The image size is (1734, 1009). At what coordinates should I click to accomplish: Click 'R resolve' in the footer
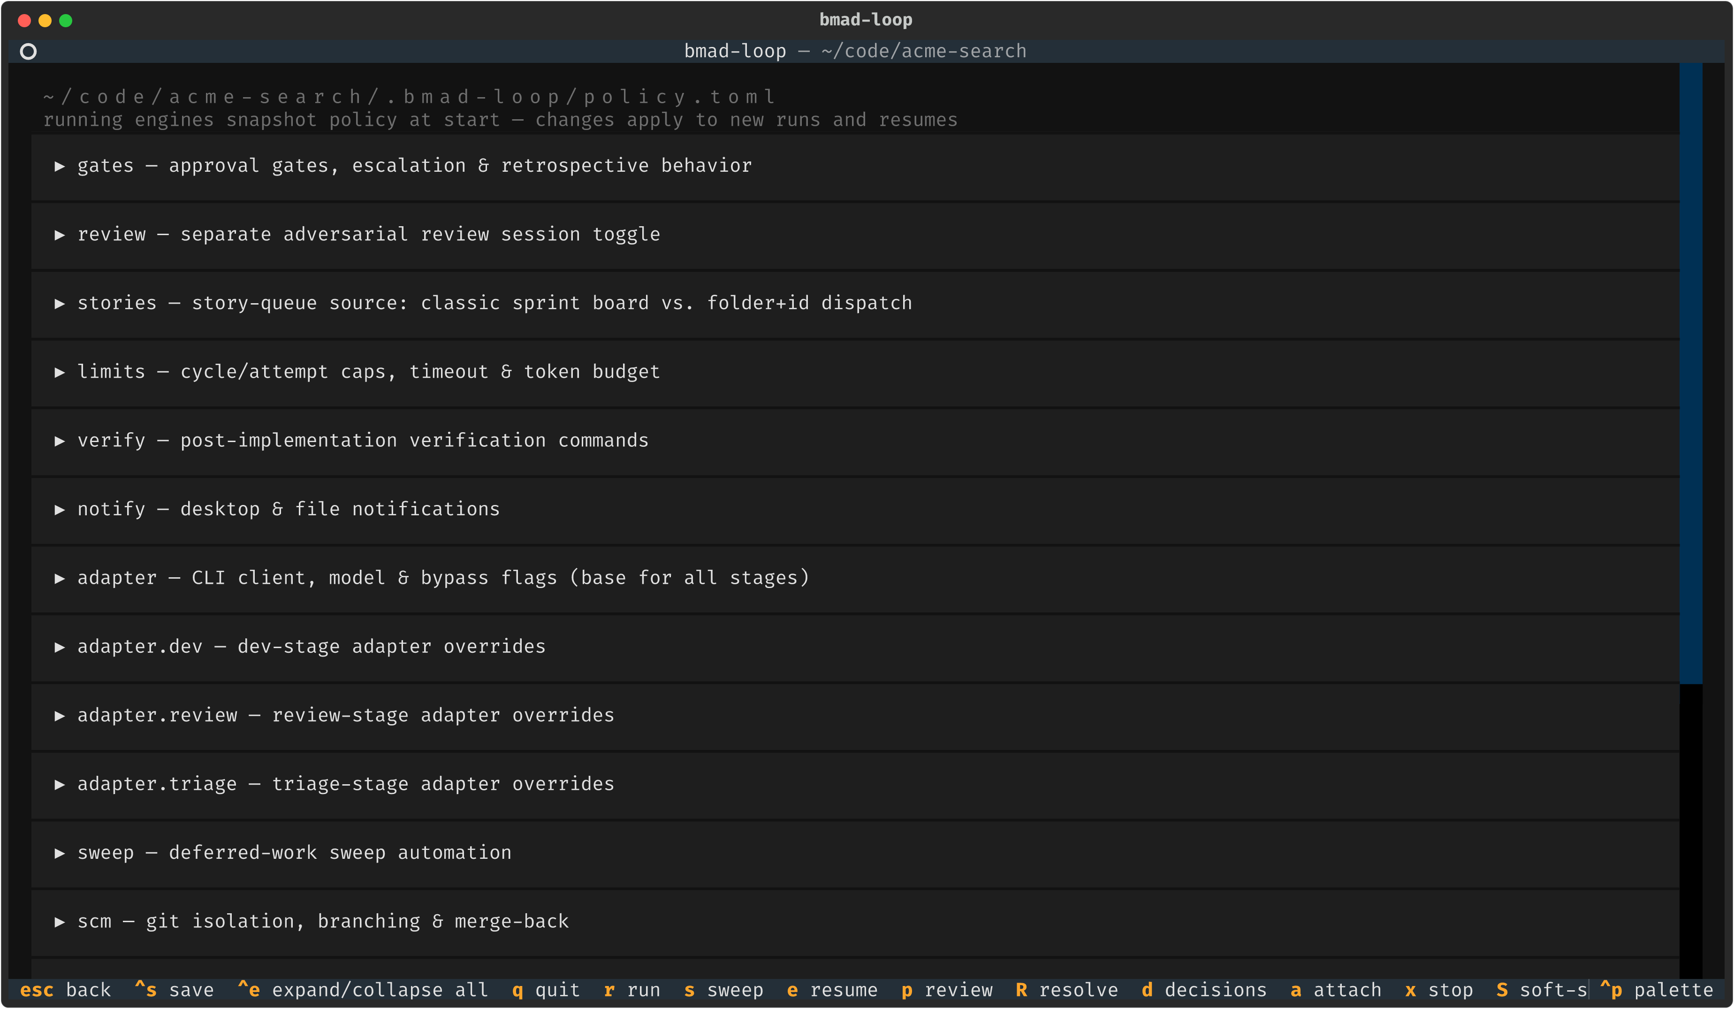coord(1066,990)
